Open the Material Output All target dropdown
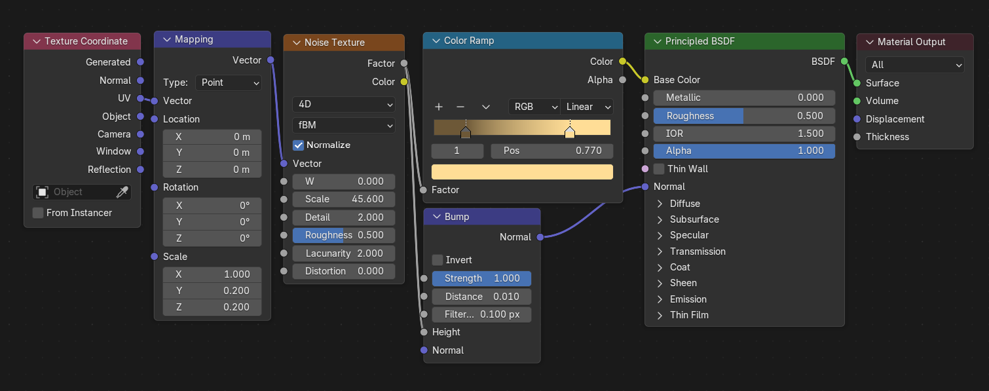 (915, 65)
